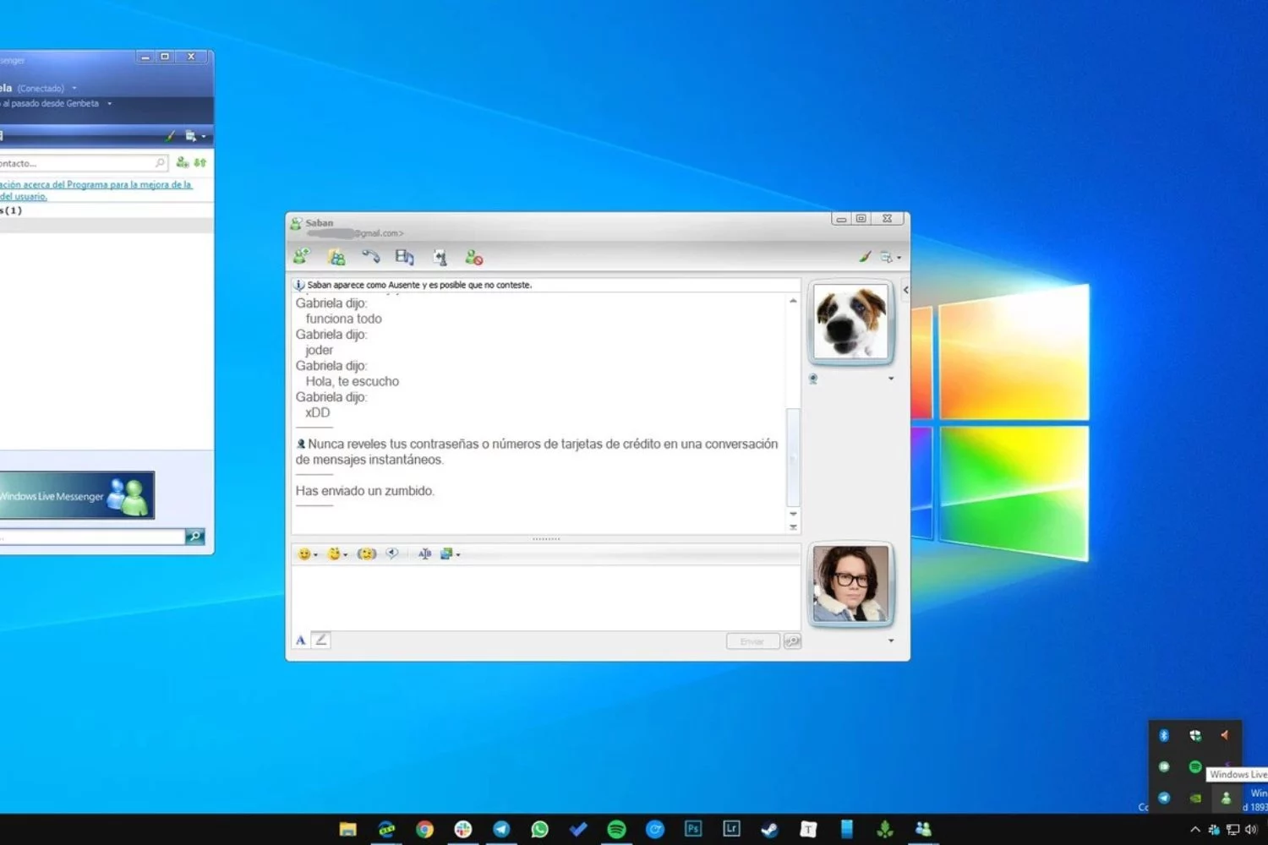Expand the Conectado status dropdown
This screenshot has height=845, width=1268.
point(74,89)
